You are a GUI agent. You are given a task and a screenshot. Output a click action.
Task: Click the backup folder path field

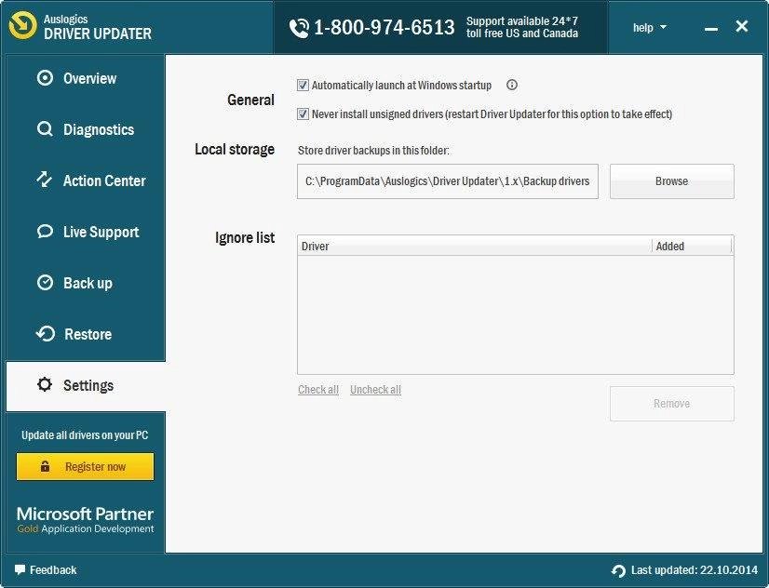pyautogui.click(x=447, y=181)
